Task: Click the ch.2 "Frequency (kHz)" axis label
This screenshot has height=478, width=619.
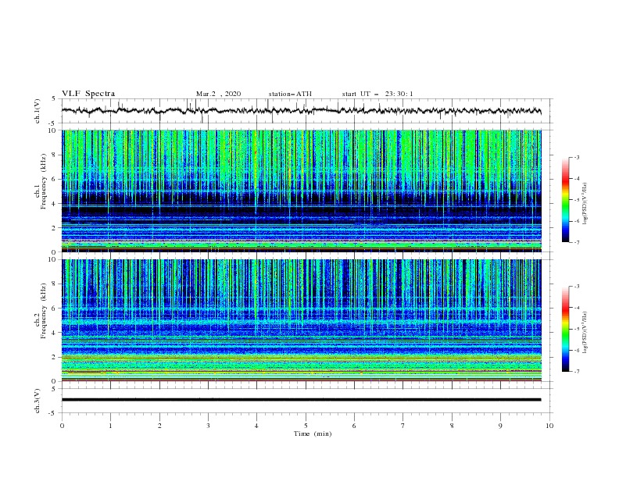Action: [x=43, y=311]
